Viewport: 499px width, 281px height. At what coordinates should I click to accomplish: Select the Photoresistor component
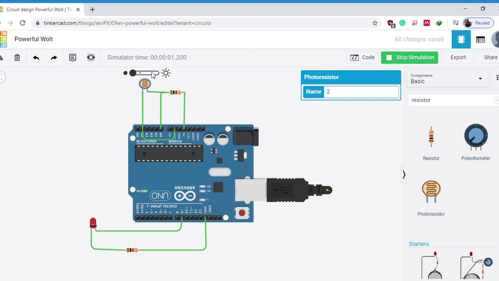[x=431, y=198]
